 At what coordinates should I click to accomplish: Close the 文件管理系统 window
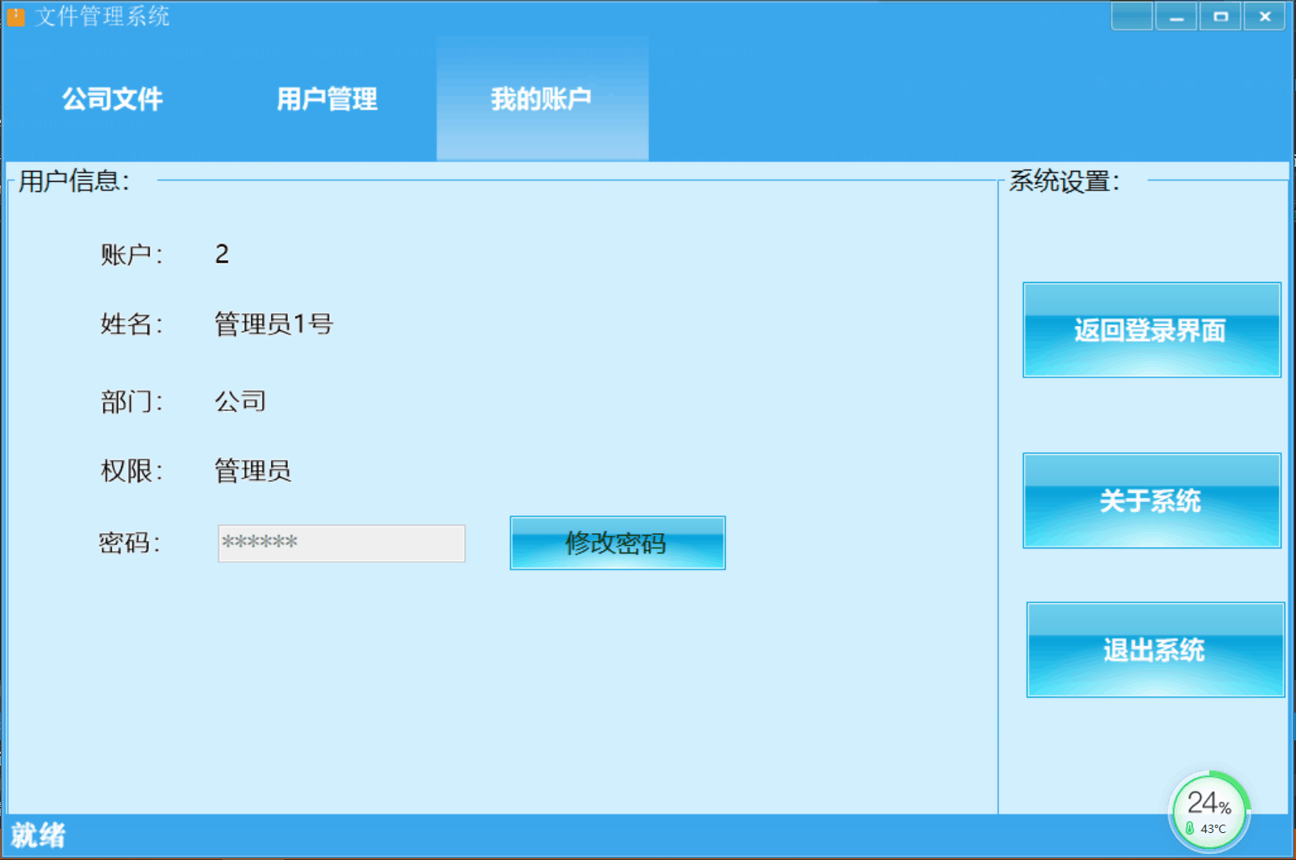click(x=1264, y=16)
